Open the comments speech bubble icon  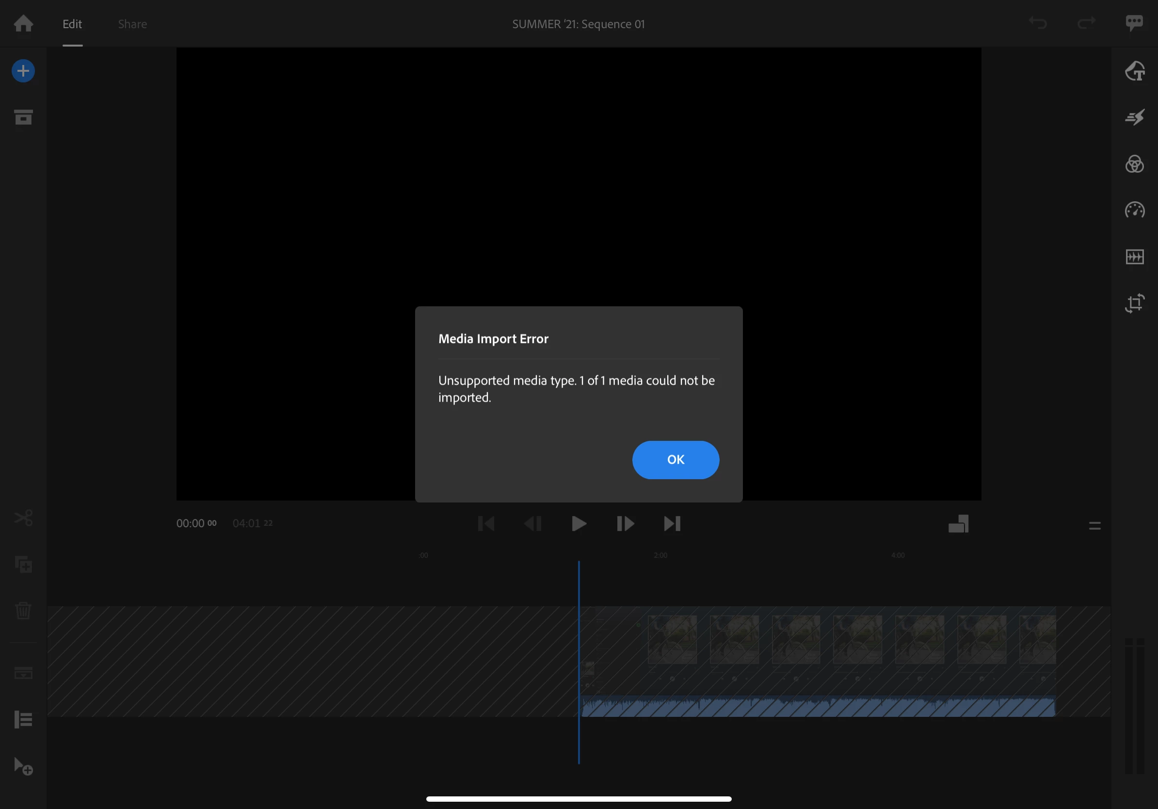(x=1134, y=23)
